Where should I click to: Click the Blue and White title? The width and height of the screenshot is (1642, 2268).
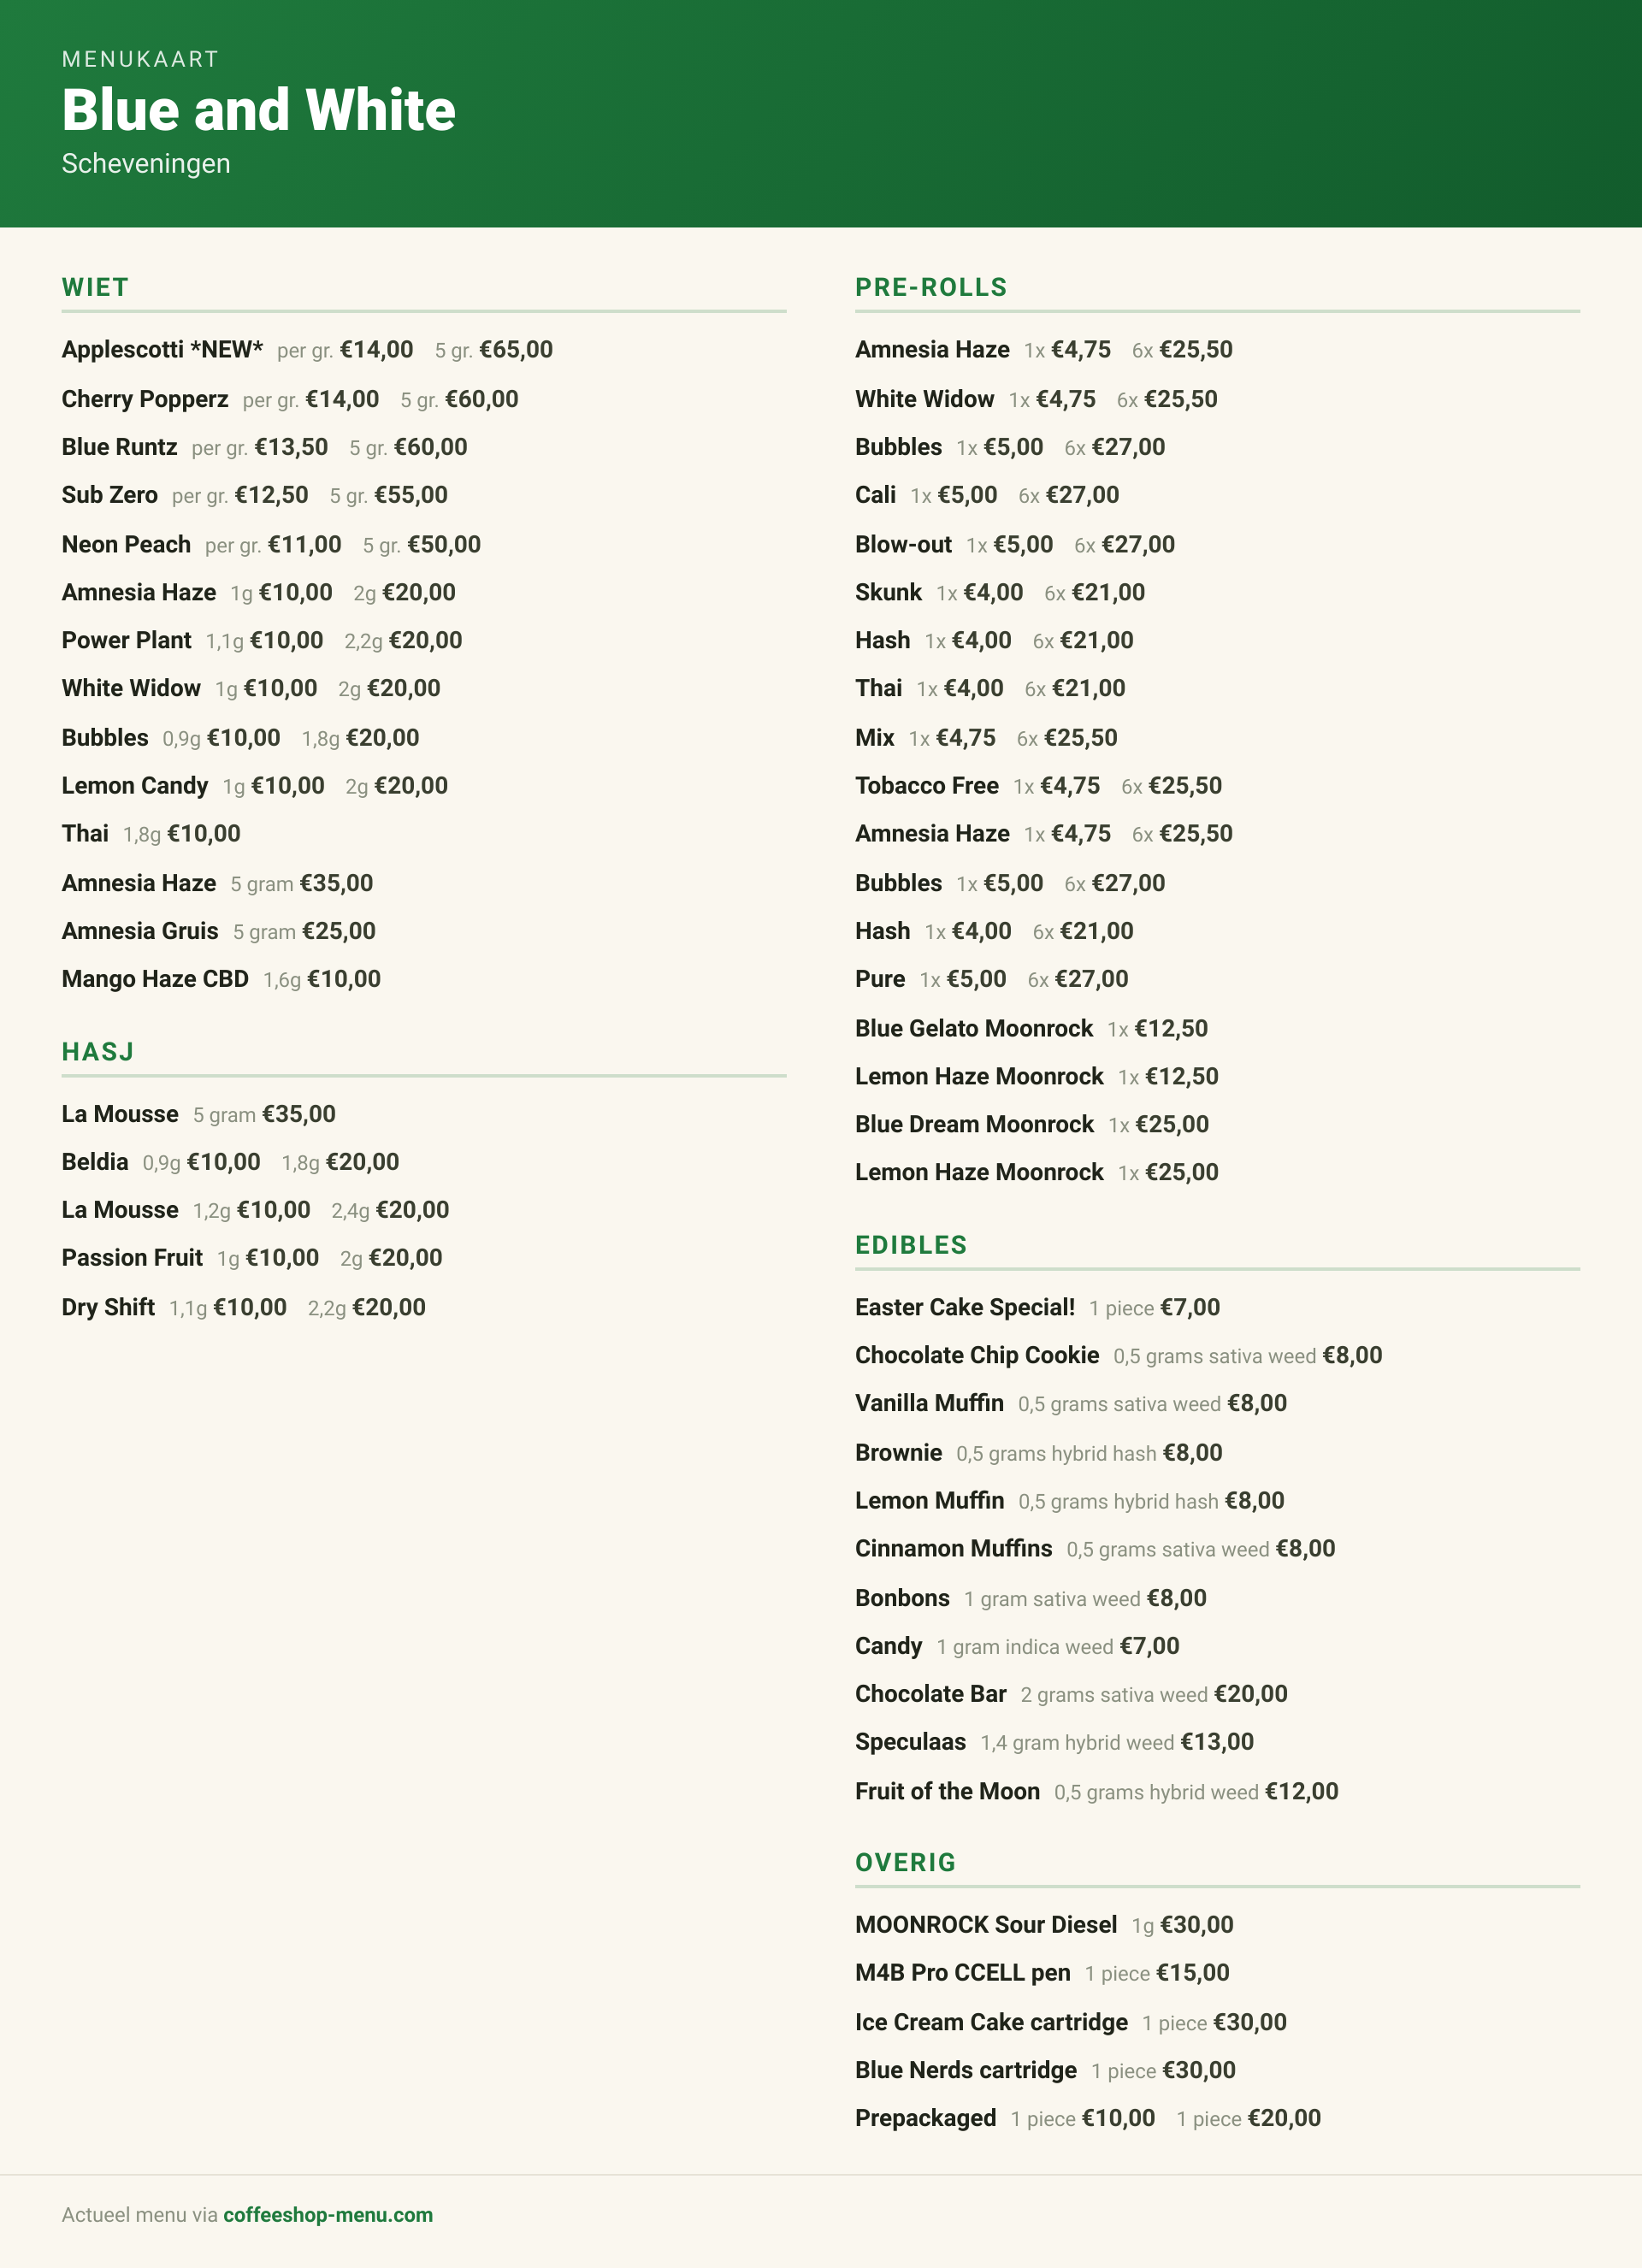258,109
